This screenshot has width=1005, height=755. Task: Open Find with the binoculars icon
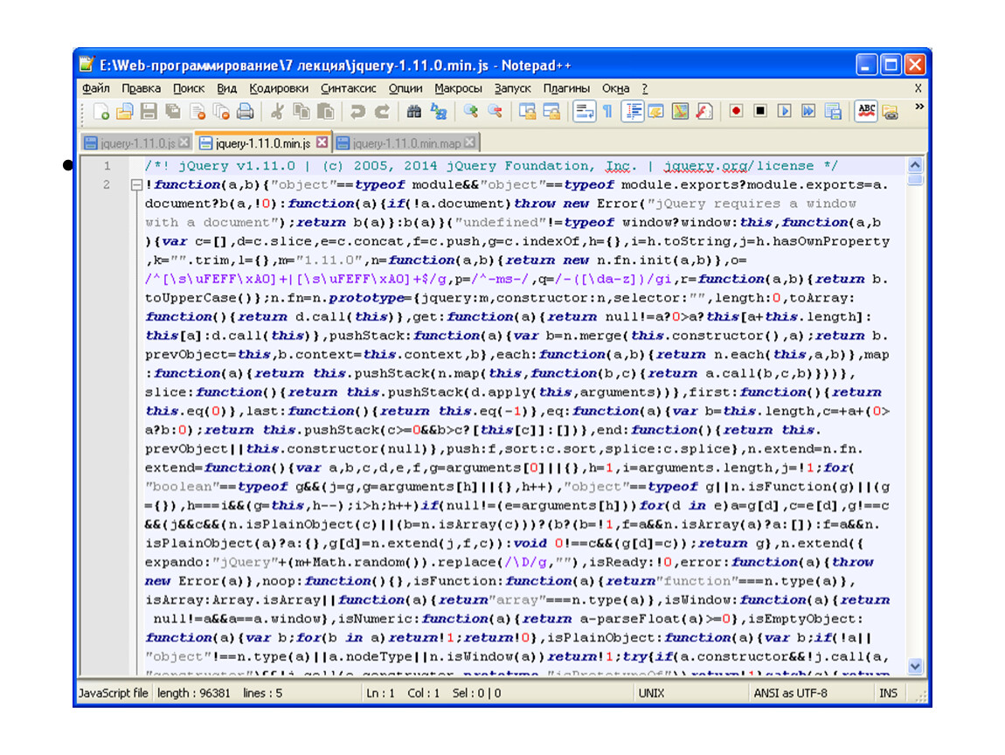[x=414, y=111]
